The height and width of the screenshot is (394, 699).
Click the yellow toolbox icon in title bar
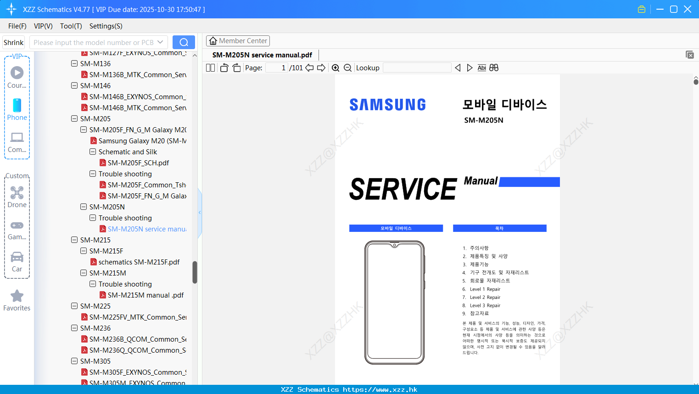click(x=642, y=9)
